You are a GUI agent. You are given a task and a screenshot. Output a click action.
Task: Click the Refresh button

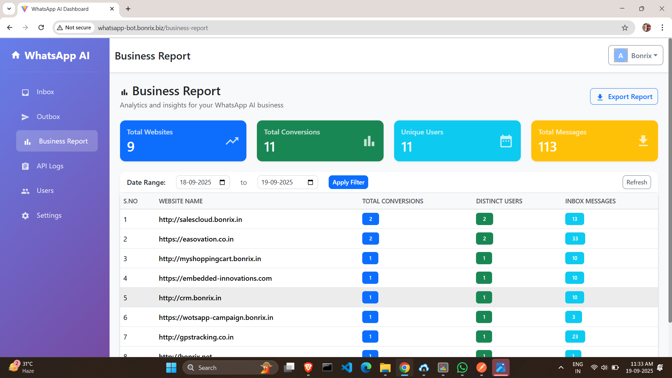(x=636, y=182)
